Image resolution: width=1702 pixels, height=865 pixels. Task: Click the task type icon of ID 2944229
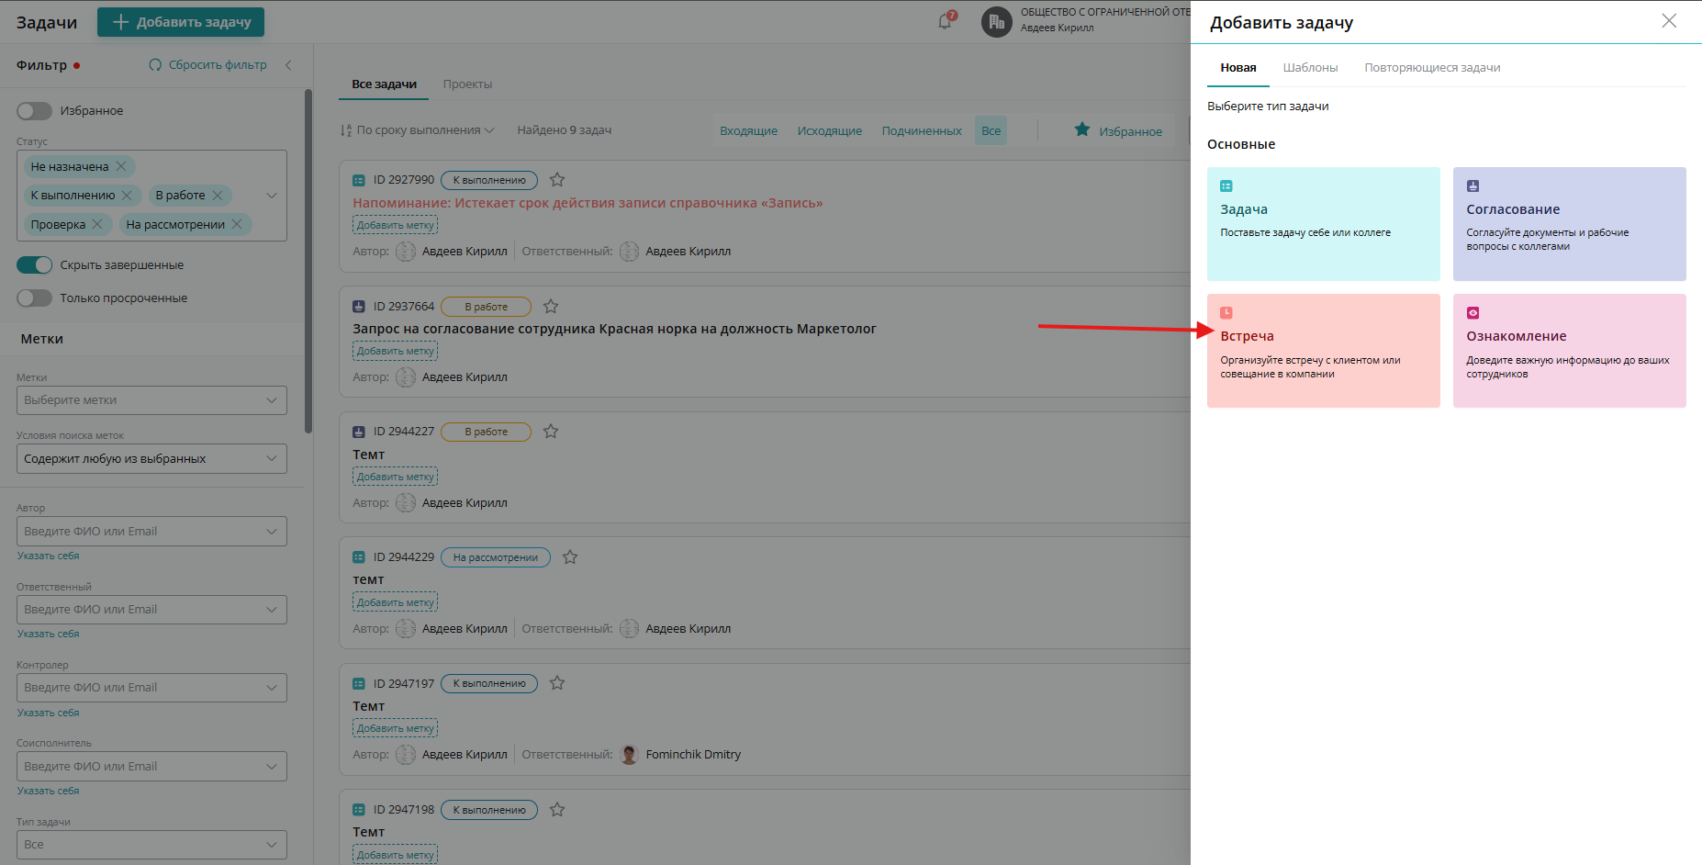click(359, 557)
